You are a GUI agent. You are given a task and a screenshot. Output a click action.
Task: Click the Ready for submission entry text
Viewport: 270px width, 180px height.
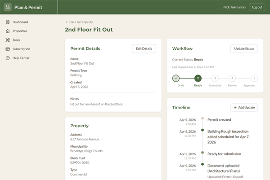click(224, 154)
